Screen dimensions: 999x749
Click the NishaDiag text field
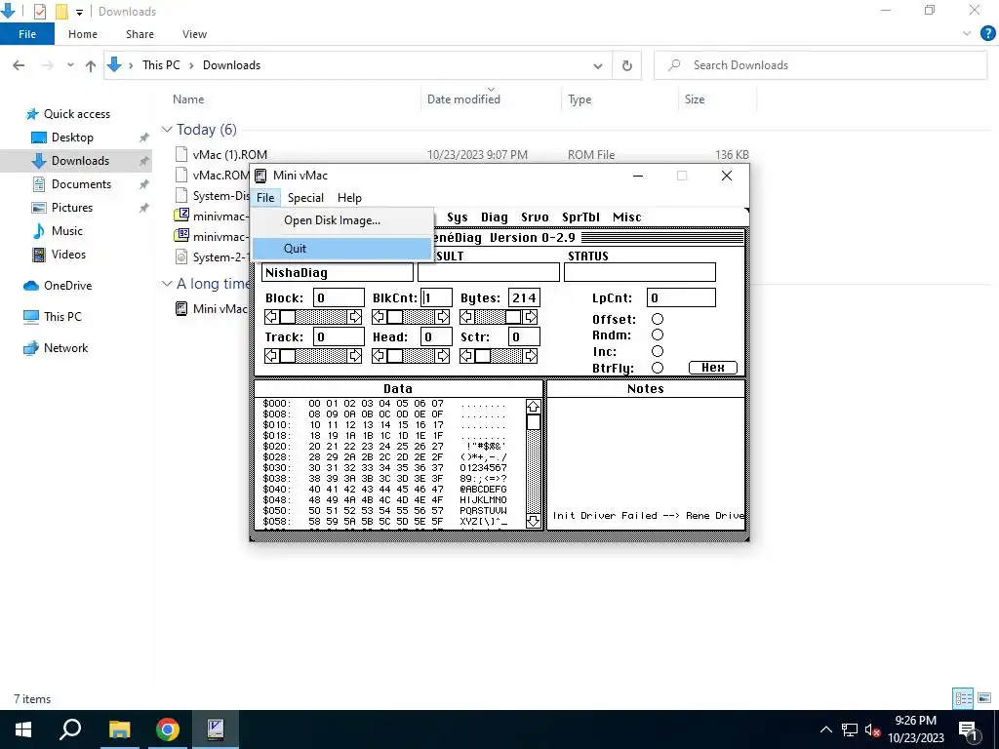pyautogui.click(x=337, y=273)
